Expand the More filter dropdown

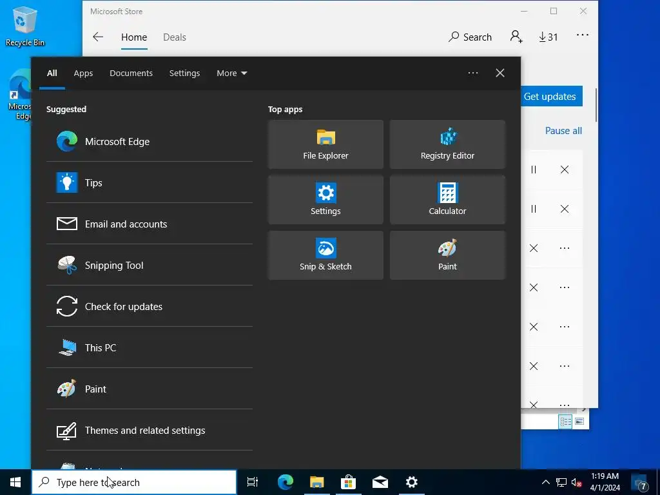232,73
